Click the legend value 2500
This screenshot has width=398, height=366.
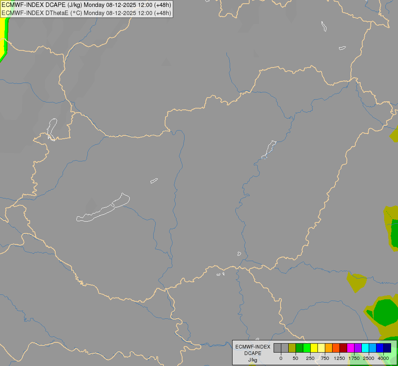[369, 358]
